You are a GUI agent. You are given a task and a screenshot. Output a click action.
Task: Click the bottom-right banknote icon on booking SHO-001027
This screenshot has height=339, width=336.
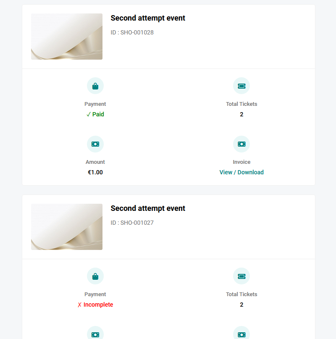tap(241, 333)
